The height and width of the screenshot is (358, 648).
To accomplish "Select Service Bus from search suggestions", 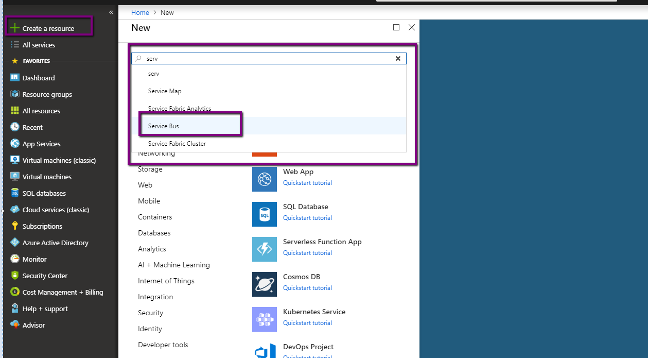I will click(164, 126).
